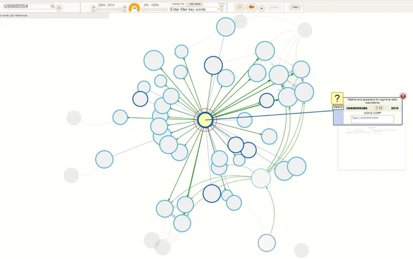Screen dimensions: 413x259
Task: Click the yellow question mark icon on popup
Action: click(x=337, y=99)
